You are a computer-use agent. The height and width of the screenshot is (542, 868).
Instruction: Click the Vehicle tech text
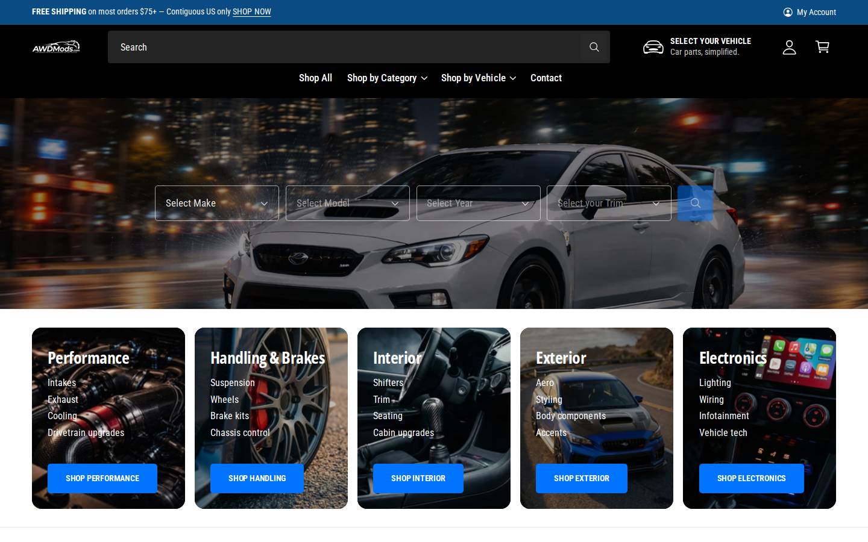tap(723, 432)
